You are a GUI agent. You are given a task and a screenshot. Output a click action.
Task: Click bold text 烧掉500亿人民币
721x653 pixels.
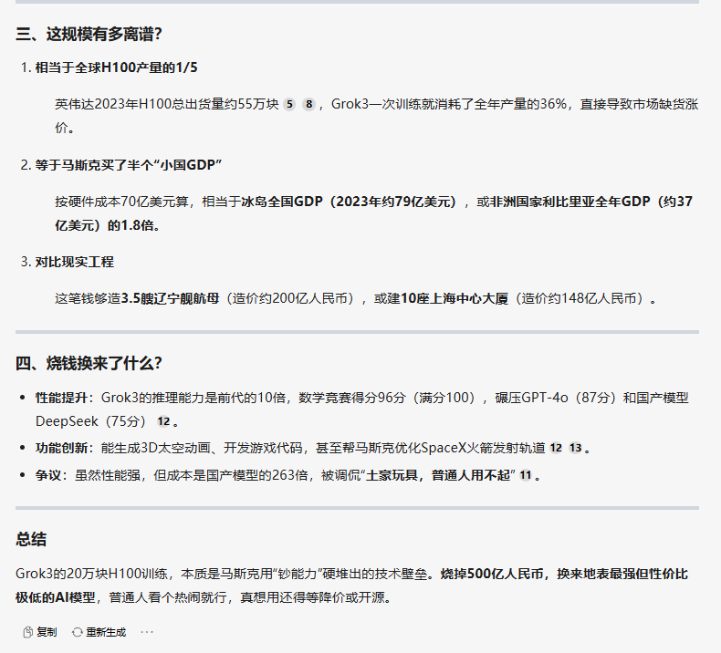(492, 574)
